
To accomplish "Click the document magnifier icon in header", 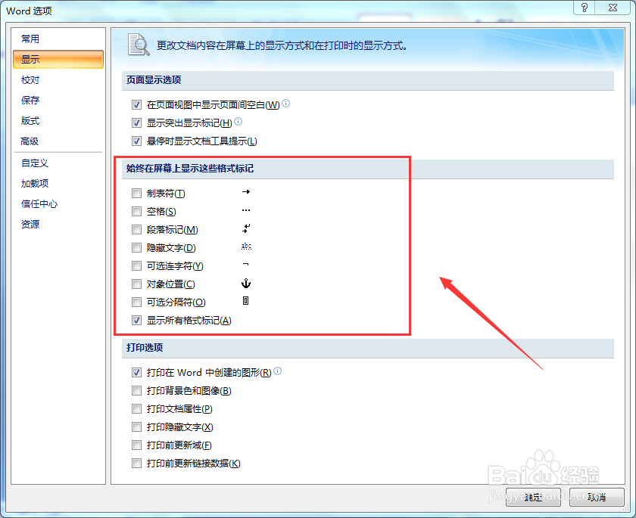I will (x=139, y=45).
